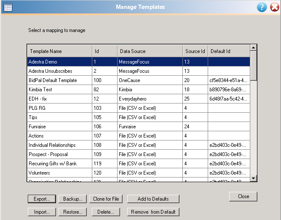The image size is (281, 220).
Task: Click the Id cell 100
Action: (x=105, y=80)
